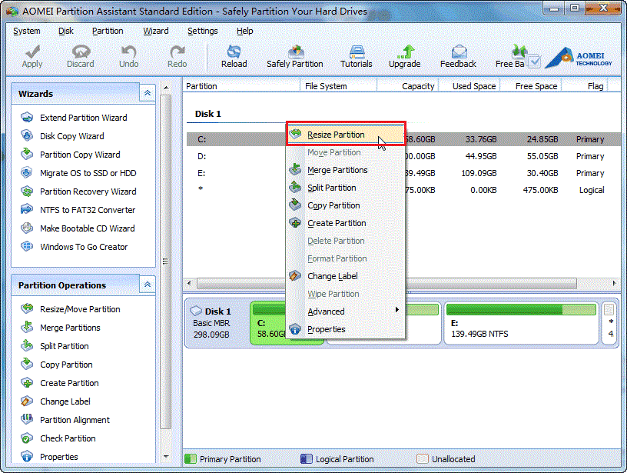Screen dimensions: 627x473
Task: Select the * logical partition row
Action: coord(404,190)
